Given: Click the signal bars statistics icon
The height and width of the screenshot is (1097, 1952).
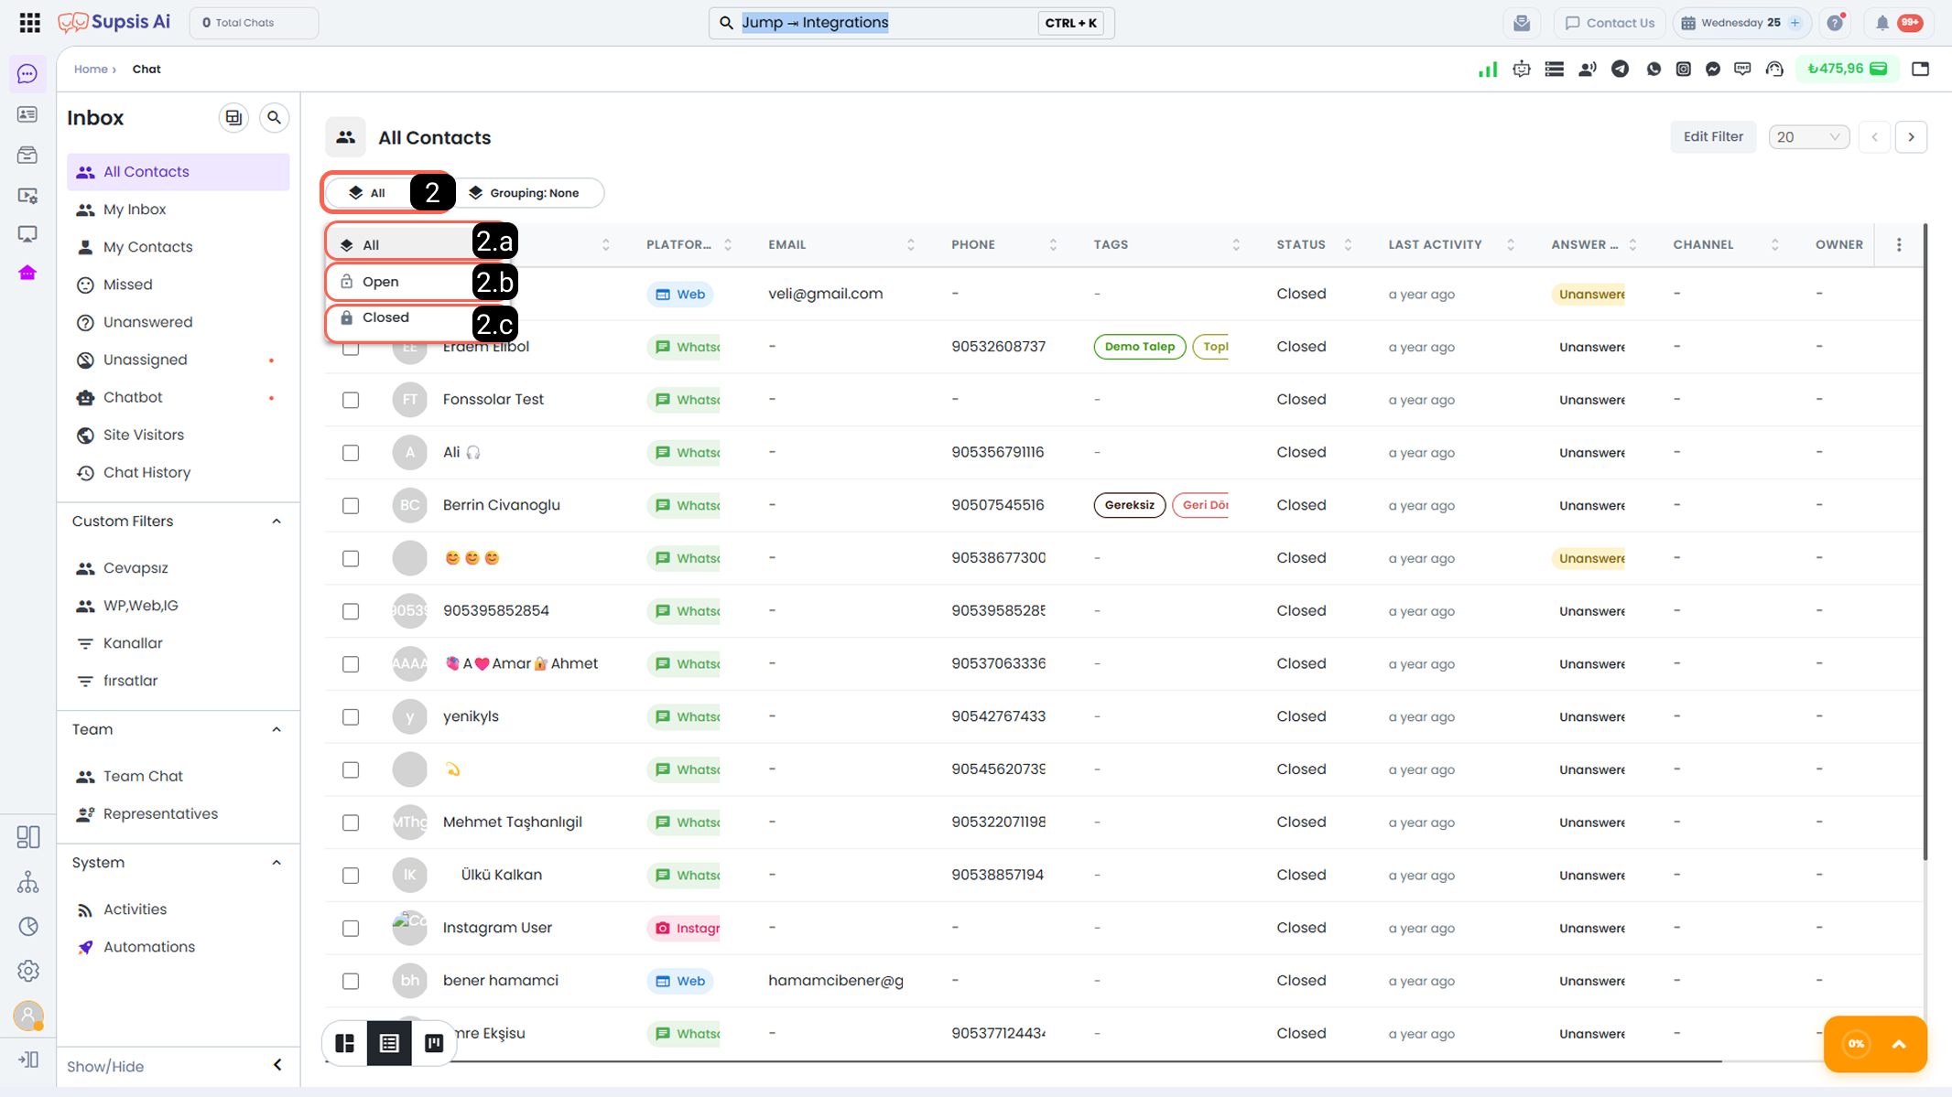Looking at the screenshot, I should coord(1488,70).
